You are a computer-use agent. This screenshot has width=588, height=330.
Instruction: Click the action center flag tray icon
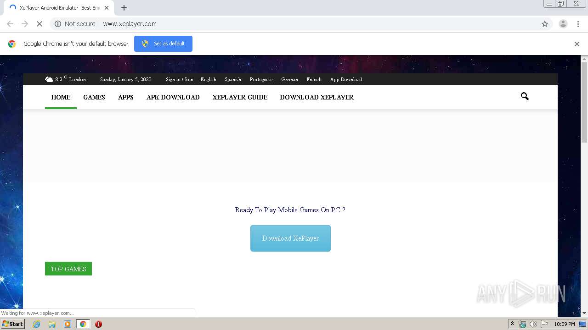[x=544, y=324]
